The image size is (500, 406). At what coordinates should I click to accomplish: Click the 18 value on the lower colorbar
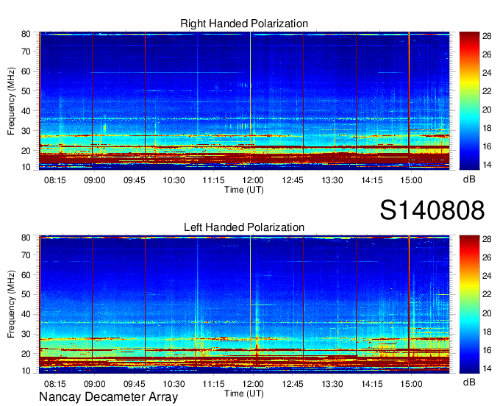[x=487, y=332]
